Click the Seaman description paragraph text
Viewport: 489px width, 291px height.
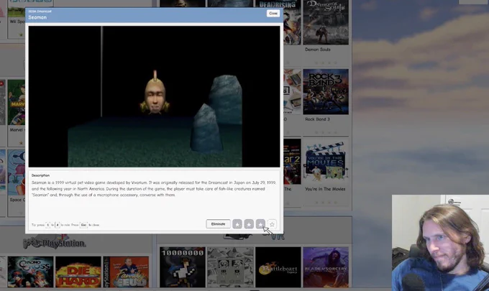[x=154, y=189]
